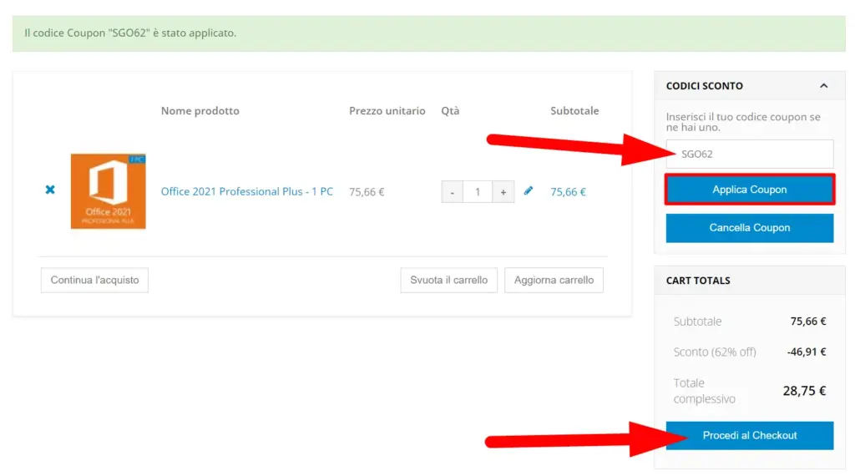855x476 pixels.
Task: Increase quantity with the plus button
Action: pos(503,192)
